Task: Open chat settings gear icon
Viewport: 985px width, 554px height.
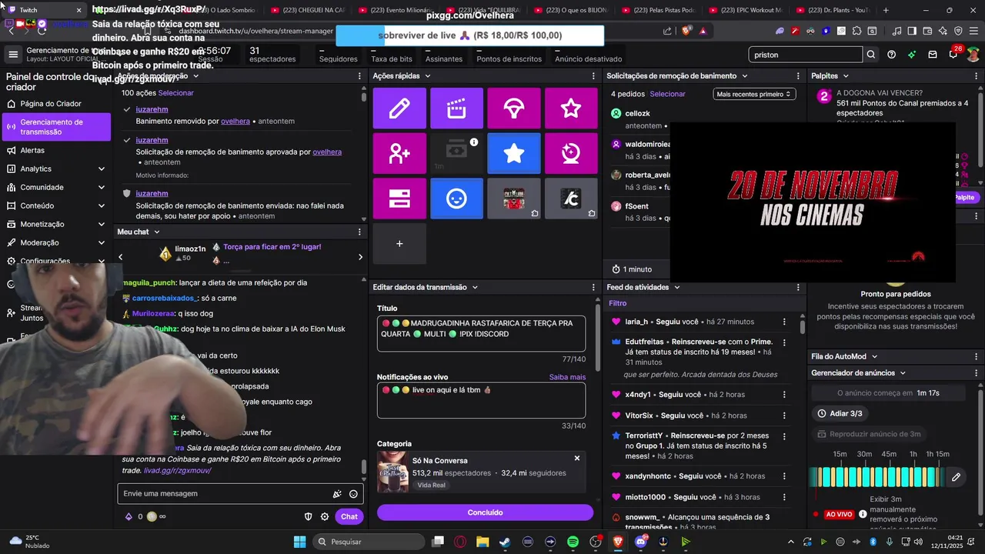Action: [325, 517]
